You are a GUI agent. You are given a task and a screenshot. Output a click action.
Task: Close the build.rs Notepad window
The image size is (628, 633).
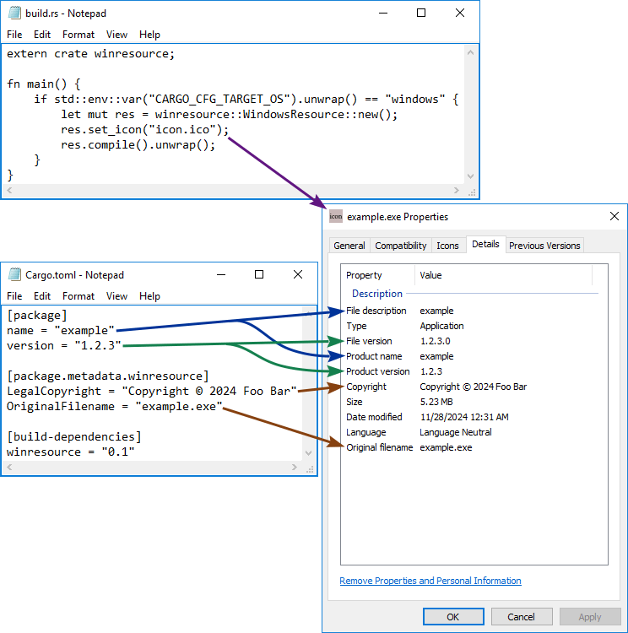pyautogui.click(x=459, y=13)
